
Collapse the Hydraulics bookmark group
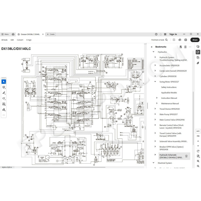pyautogui.click(x=153, y=52)
